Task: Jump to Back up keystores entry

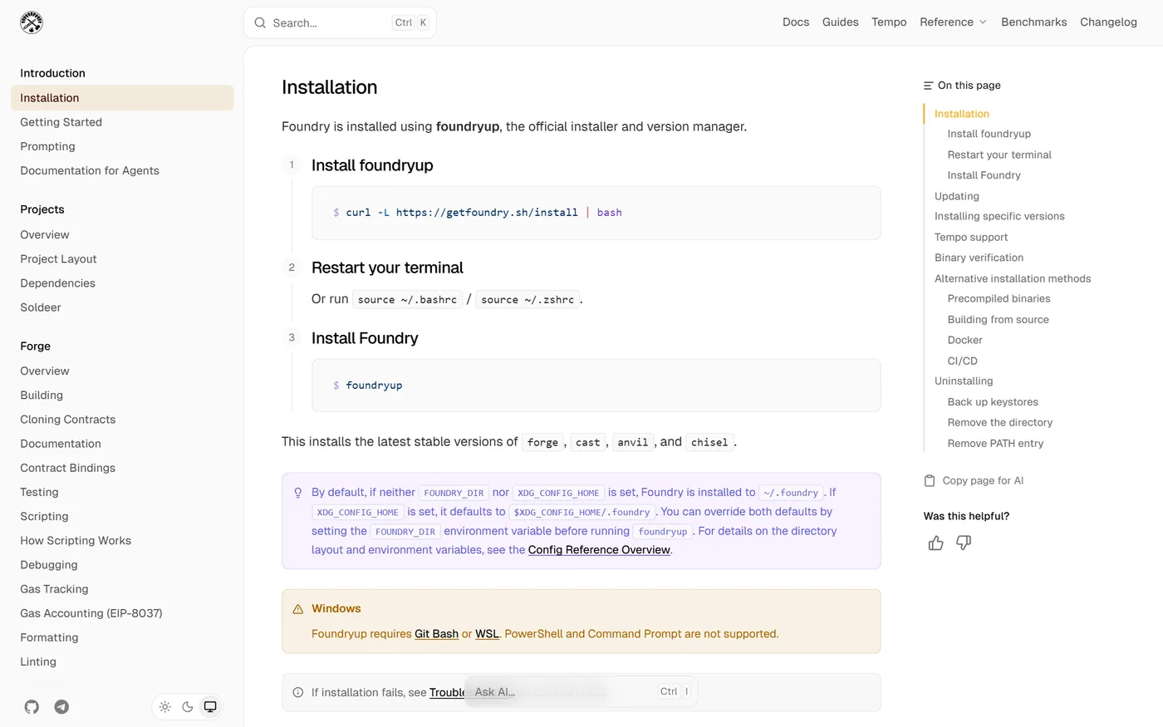Action: pyautogui.click(x=993, y=401)
